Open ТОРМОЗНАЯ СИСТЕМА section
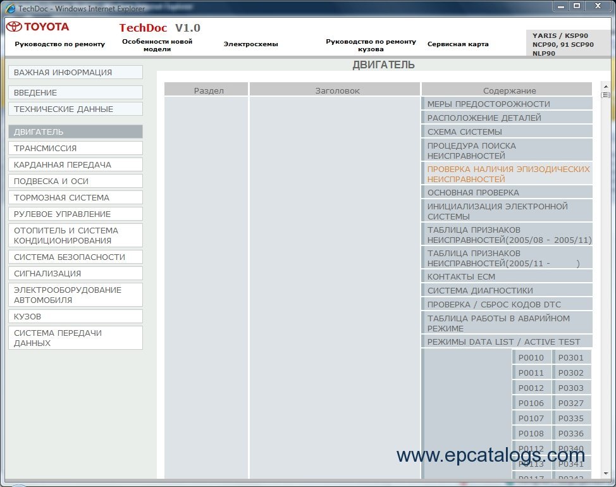Viewport: 616px width, 487px height. pos(75,198)
